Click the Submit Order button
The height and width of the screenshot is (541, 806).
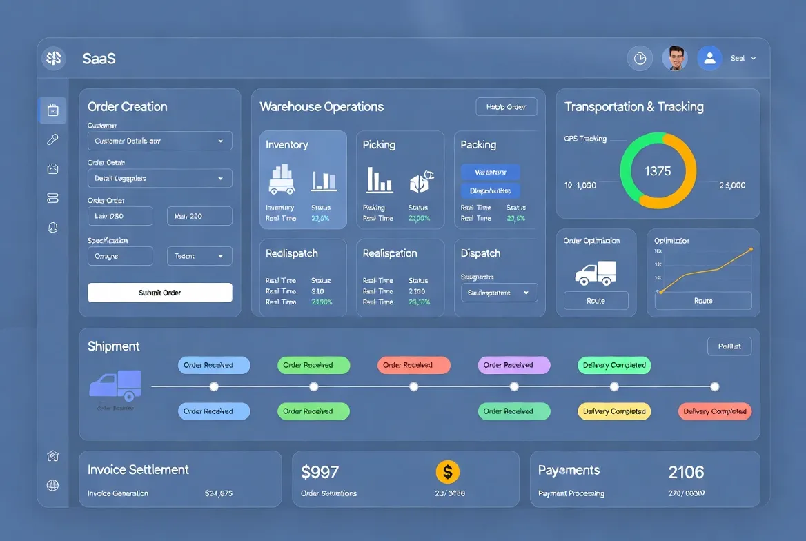point(159,293)
